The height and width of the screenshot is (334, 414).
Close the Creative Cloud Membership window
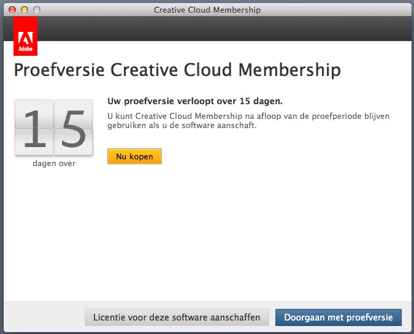point(12,10)
